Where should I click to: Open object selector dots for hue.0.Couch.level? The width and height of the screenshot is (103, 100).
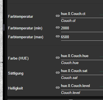point(101,86)
